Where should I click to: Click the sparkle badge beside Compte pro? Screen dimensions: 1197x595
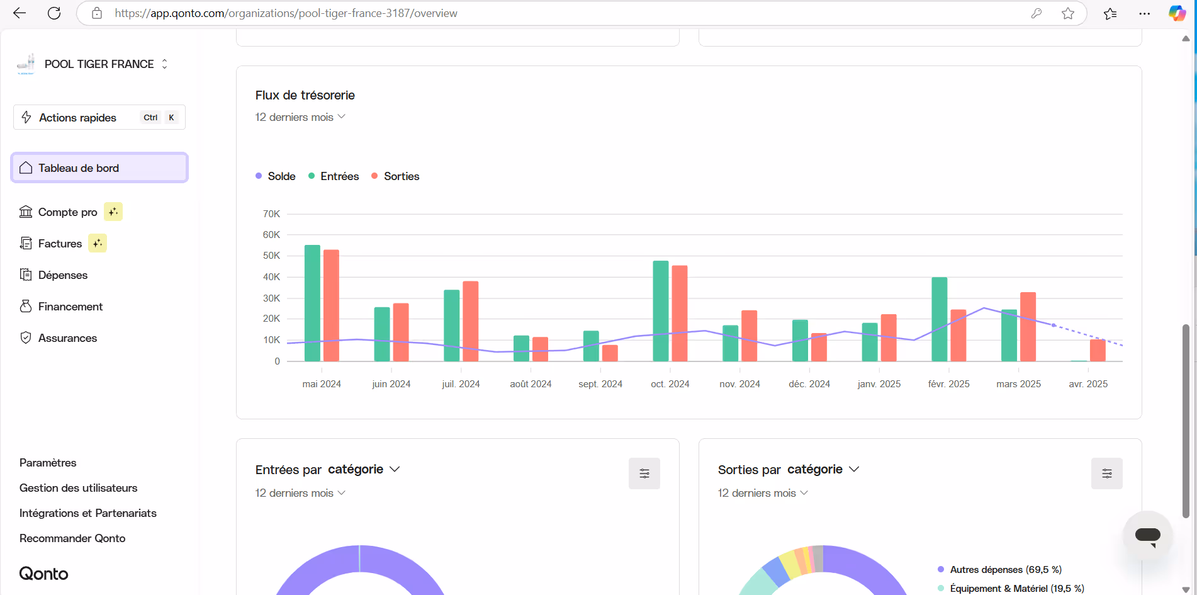(113, 212)
